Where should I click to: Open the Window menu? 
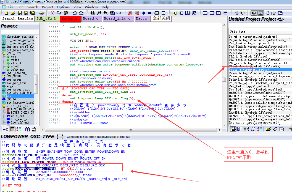click(x=91, y=7)
